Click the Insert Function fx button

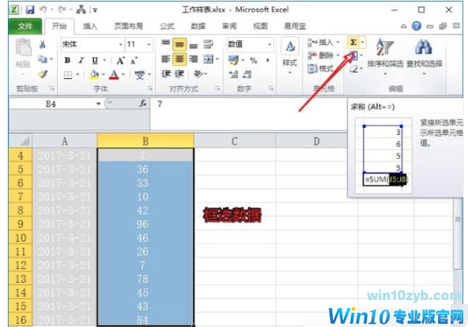pos(142,103)
